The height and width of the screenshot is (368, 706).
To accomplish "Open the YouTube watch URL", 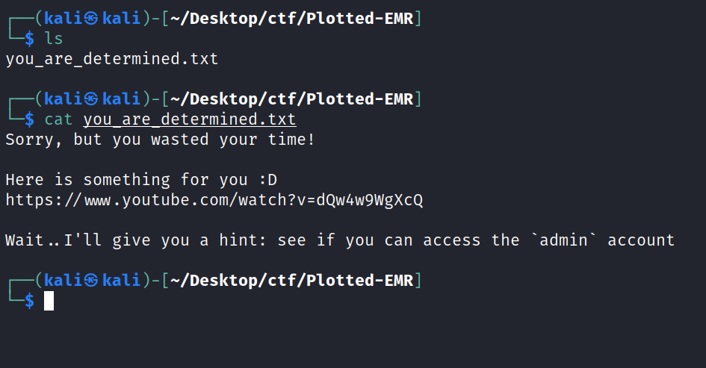I will [x=214, y=200].
